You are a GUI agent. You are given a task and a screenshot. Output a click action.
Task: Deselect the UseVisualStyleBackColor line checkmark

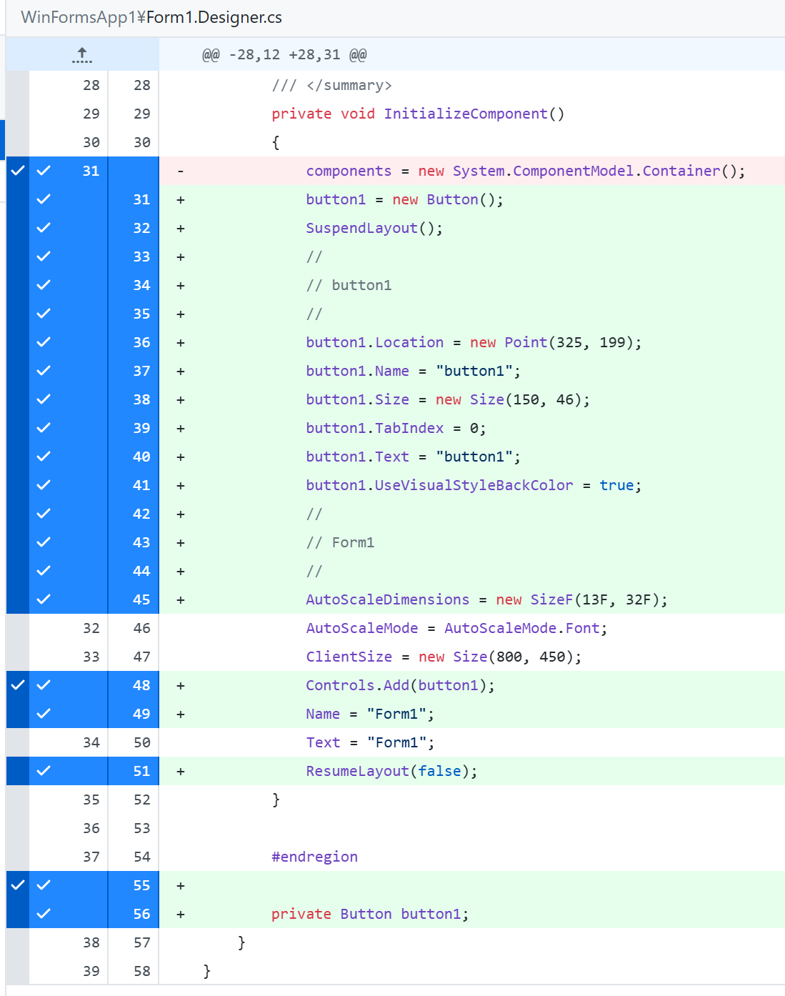tap(44, 485)
